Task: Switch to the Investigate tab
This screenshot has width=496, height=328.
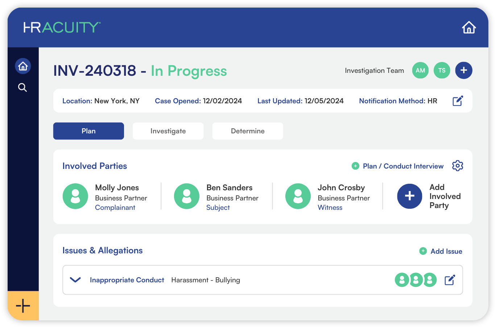Action: (x=168, y=131)
